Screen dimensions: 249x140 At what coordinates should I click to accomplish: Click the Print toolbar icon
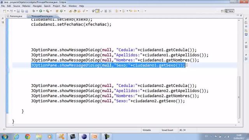[27, 11]
